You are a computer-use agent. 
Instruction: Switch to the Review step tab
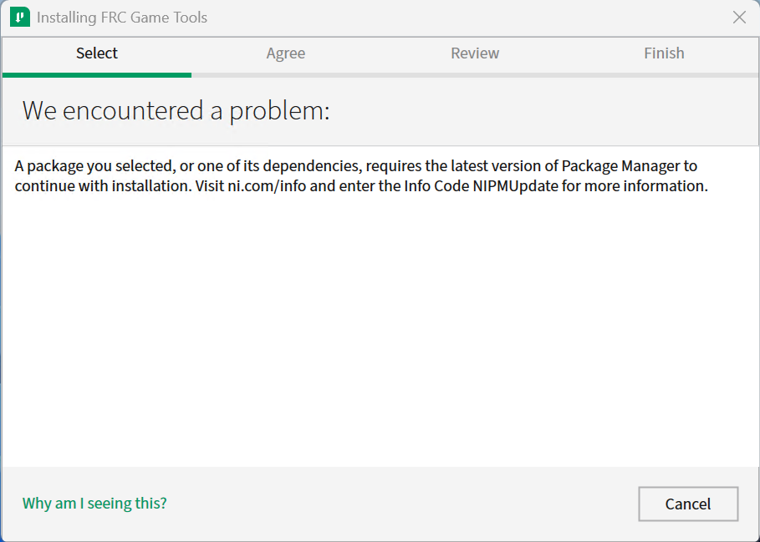point(475,53)
